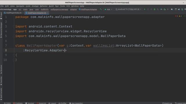Open the Tools menu

point(62,6)
